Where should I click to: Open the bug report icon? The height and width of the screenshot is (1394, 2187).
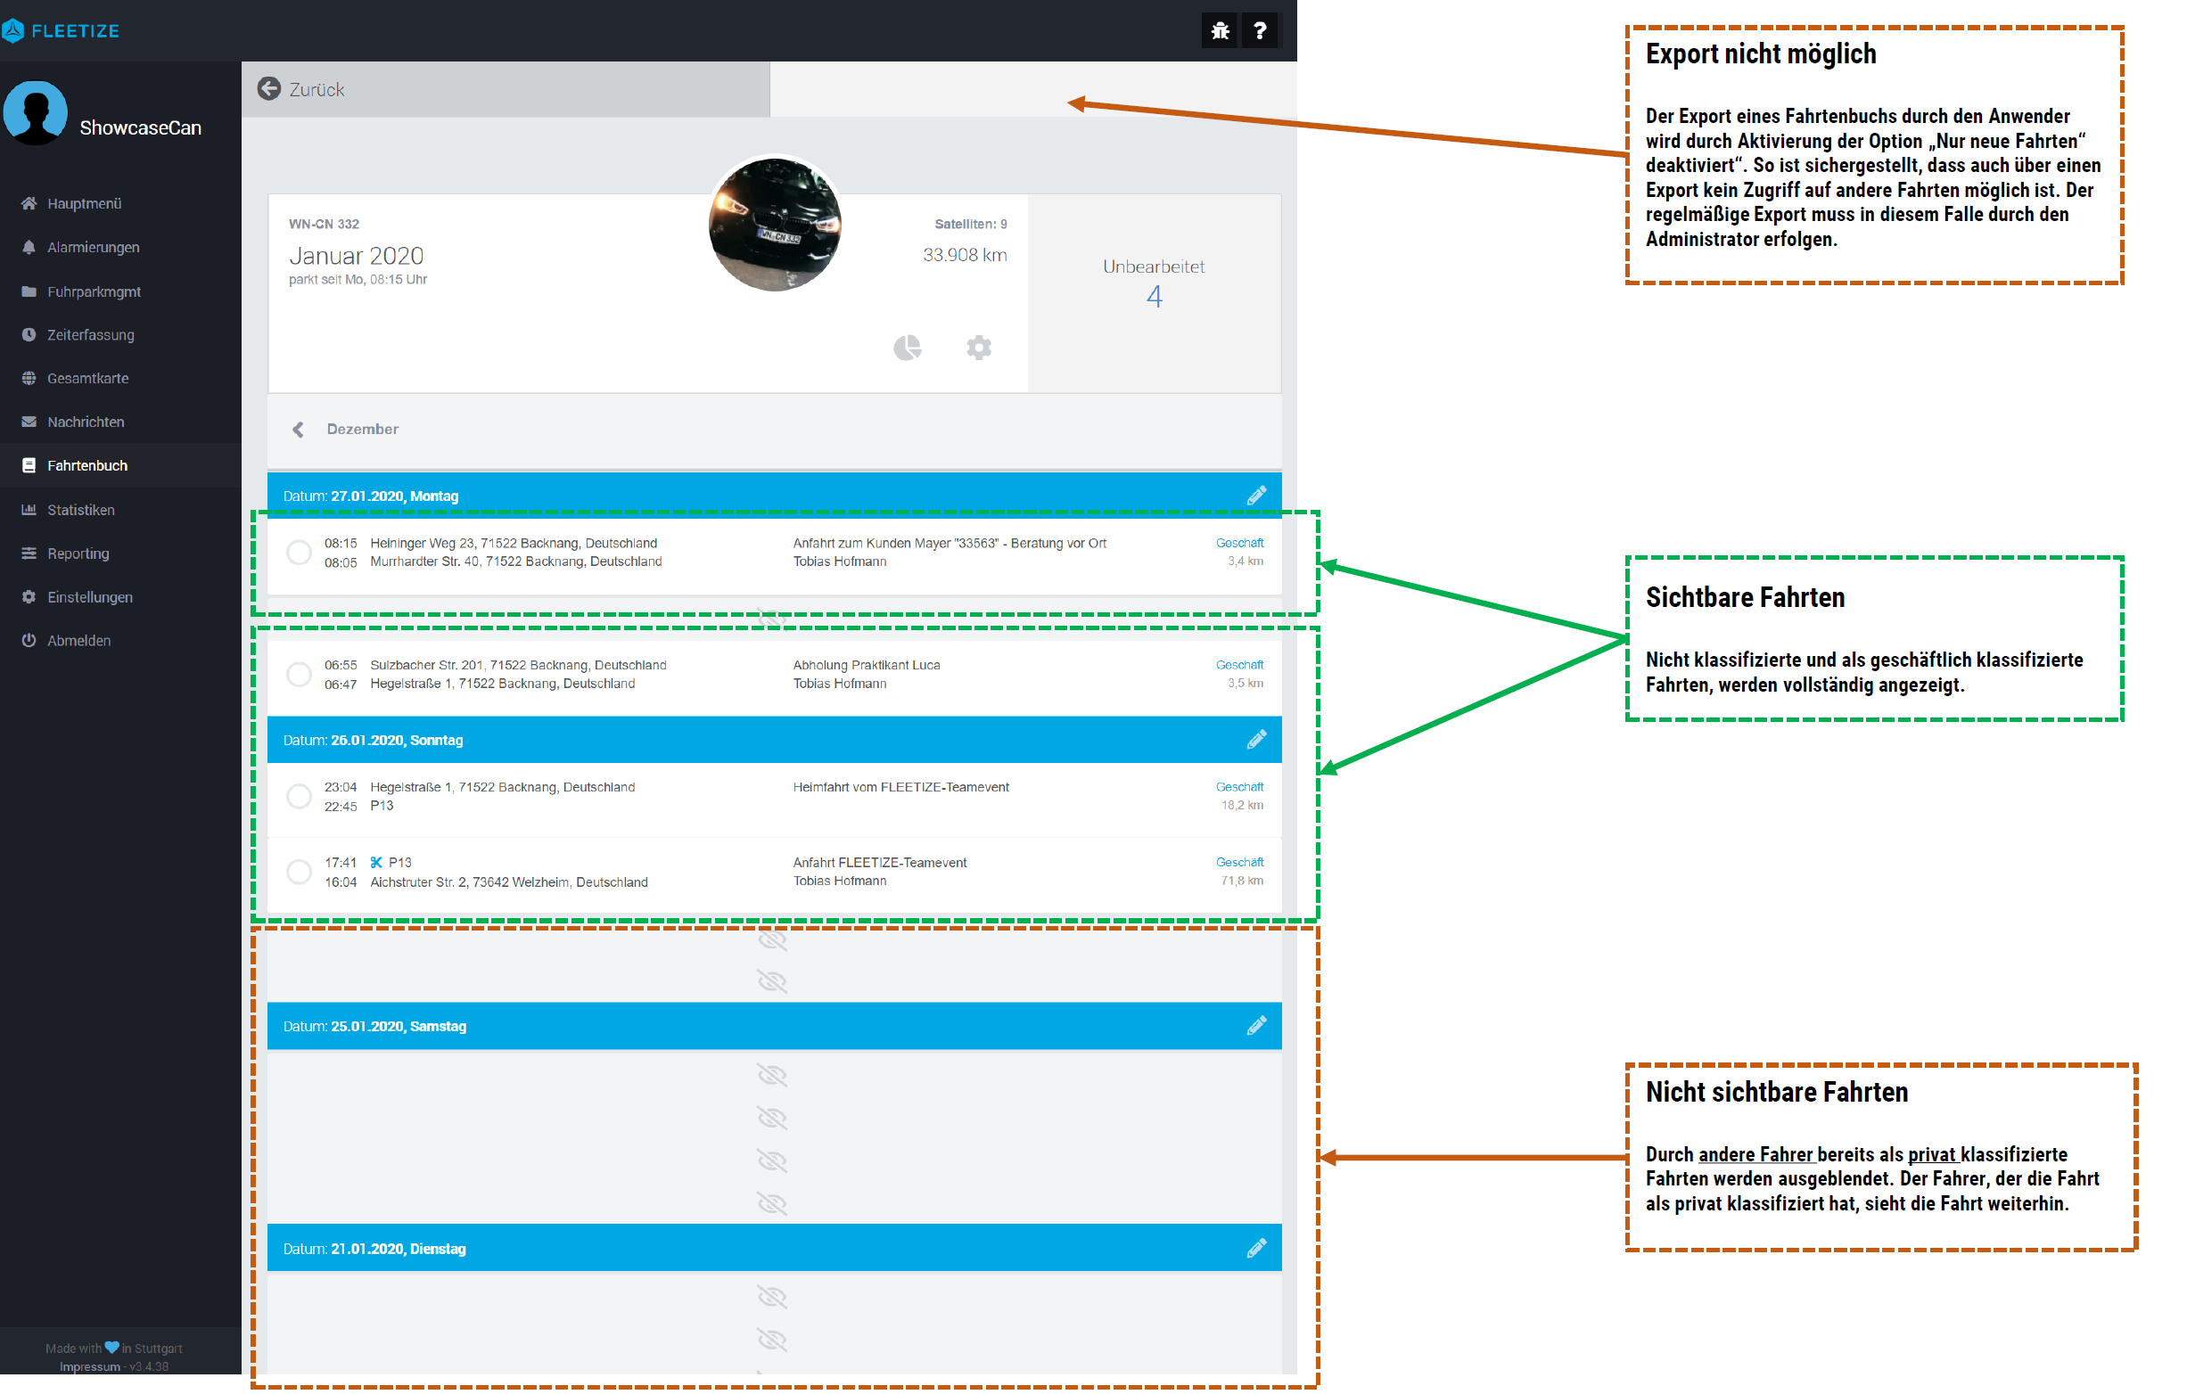point(1219,31)
